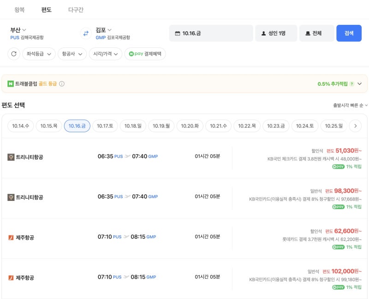
Task: Click 0.5% 추가적립 text
Action: [332, 84]
